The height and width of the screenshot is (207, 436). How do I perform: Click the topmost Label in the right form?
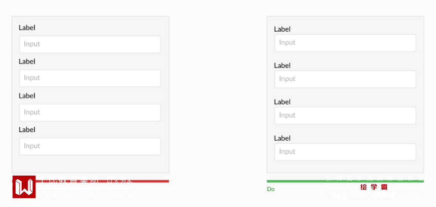click(x=282, y=29)
